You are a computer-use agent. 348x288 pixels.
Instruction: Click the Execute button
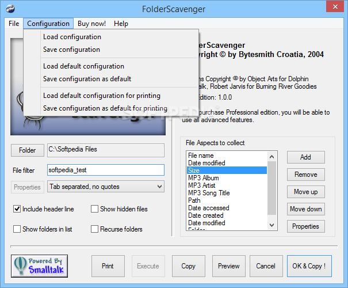(x=148, y=266)
